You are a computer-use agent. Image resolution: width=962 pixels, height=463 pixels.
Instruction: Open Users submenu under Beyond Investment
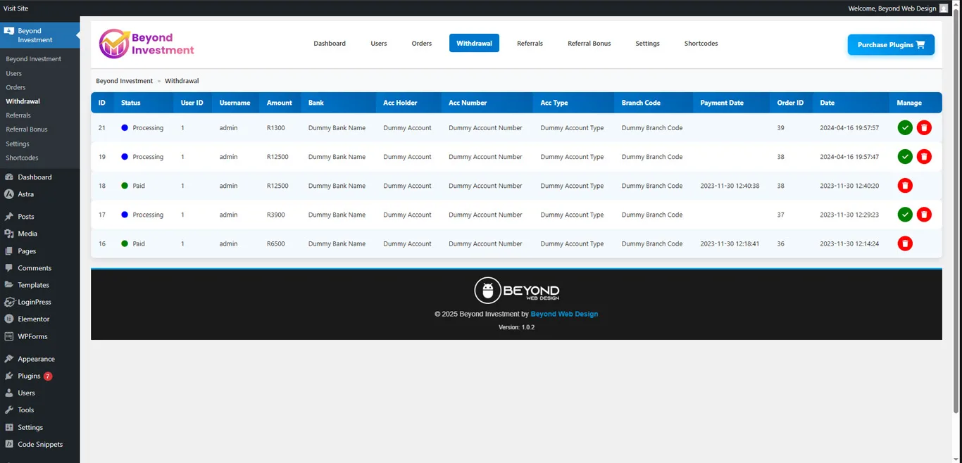pyautogui.click(x=13, y=73)
